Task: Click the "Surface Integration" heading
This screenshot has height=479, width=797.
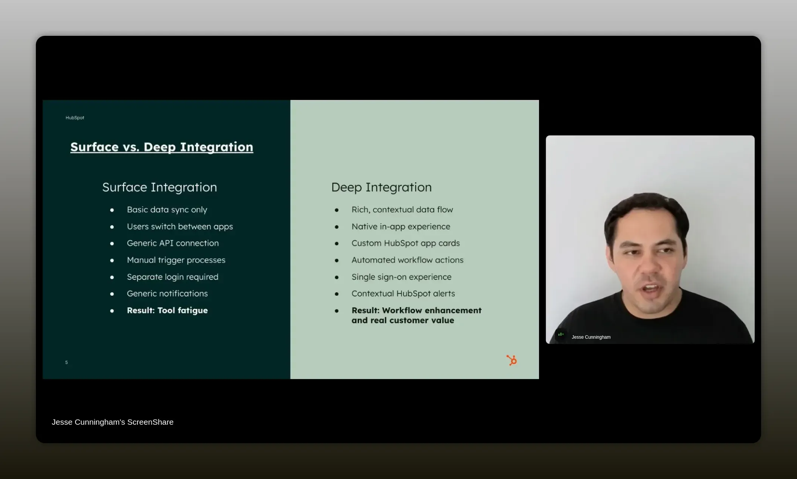Action: 159,187
